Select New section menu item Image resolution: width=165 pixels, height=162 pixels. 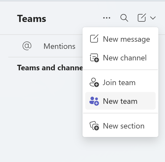pos(120,126)
